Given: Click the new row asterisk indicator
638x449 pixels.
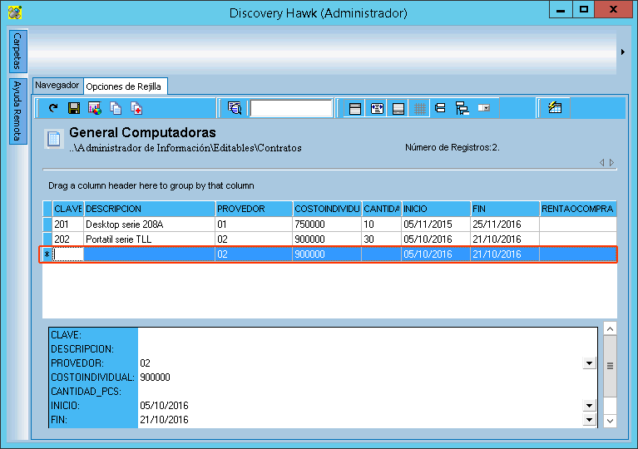Looking at the screenshot, I should tap(47, 254).
